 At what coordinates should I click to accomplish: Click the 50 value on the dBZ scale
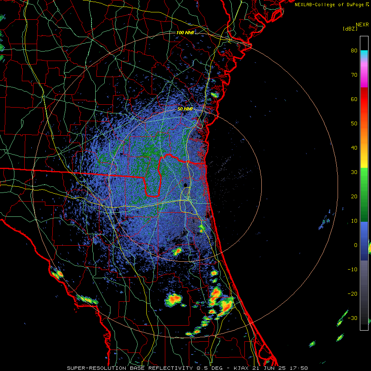tap(354, 124)
